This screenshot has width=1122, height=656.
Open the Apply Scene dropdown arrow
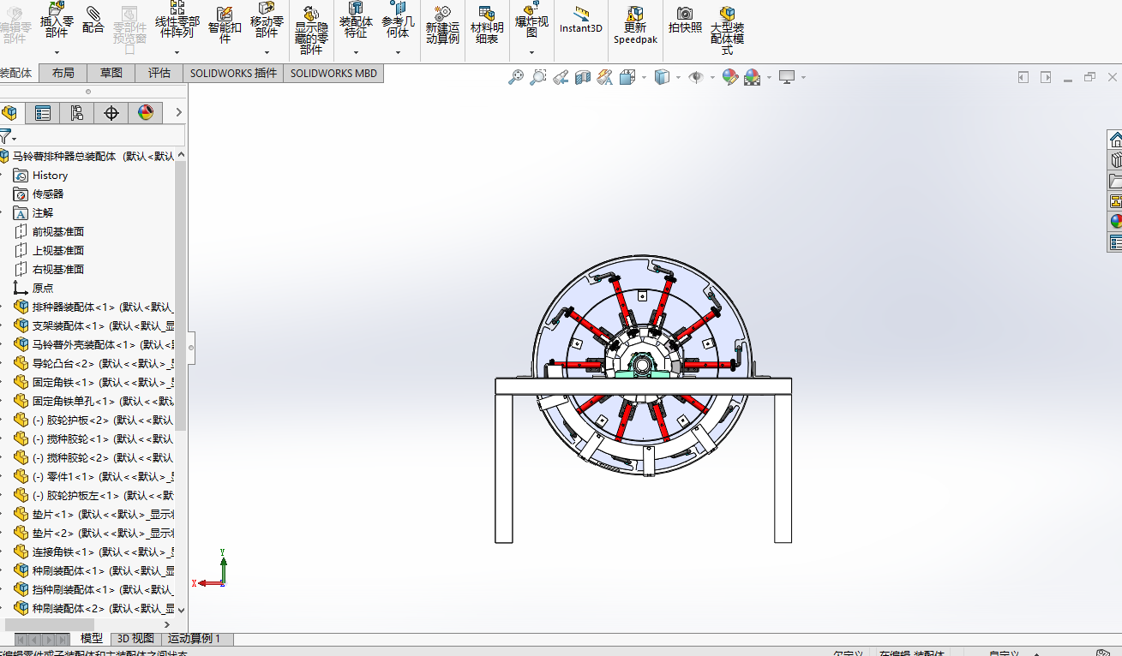769,77
